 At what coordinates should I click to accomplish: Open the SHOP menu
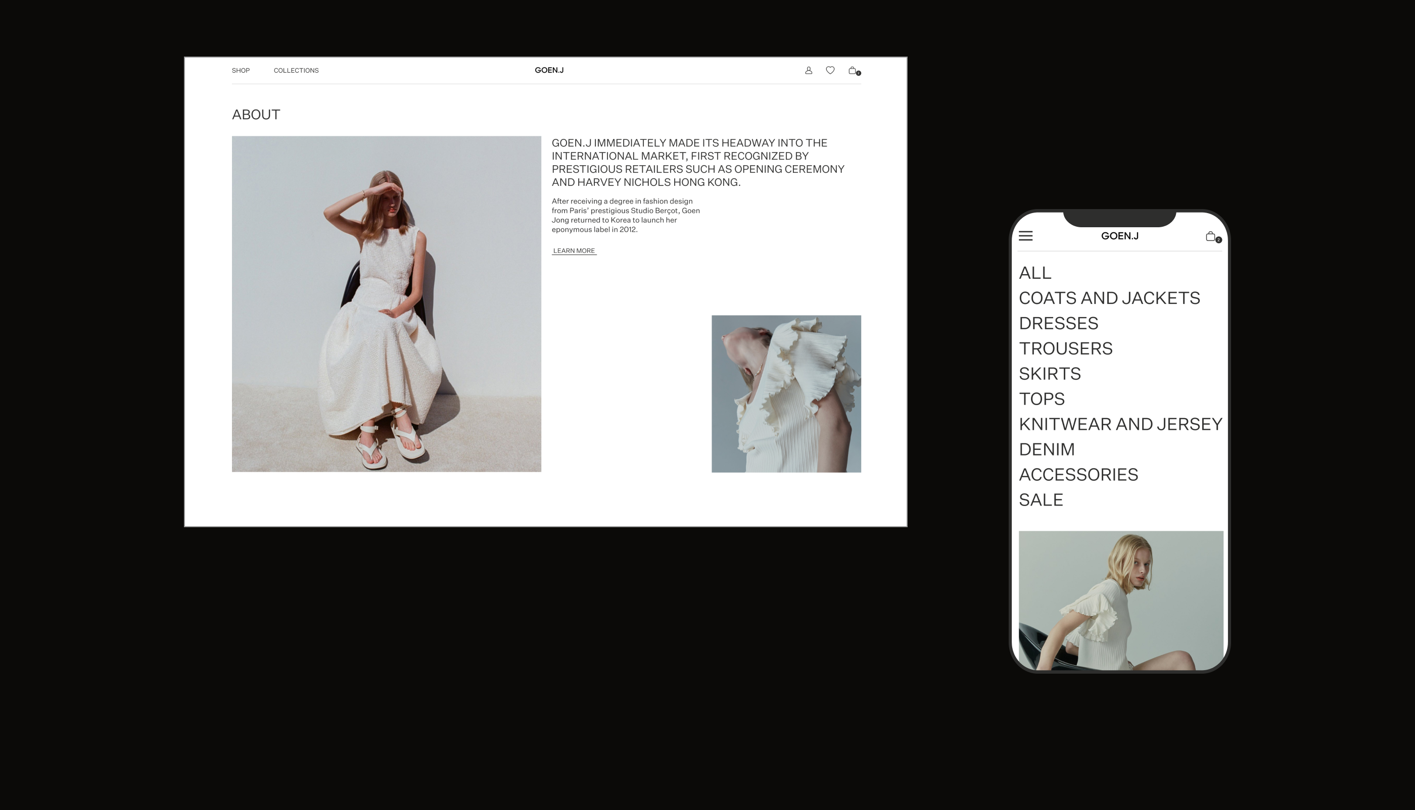(x=241, y=71)
